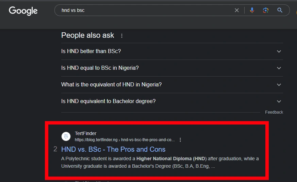Viewport: 297px width, 182px height.
Task: Open Google Lens image search
Action: coord(266,11)
